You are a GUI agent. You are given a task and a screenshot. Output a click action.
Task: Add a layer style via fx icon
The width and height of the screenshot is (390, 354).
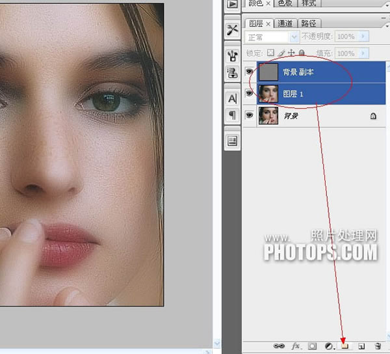[x=296, y=346]
